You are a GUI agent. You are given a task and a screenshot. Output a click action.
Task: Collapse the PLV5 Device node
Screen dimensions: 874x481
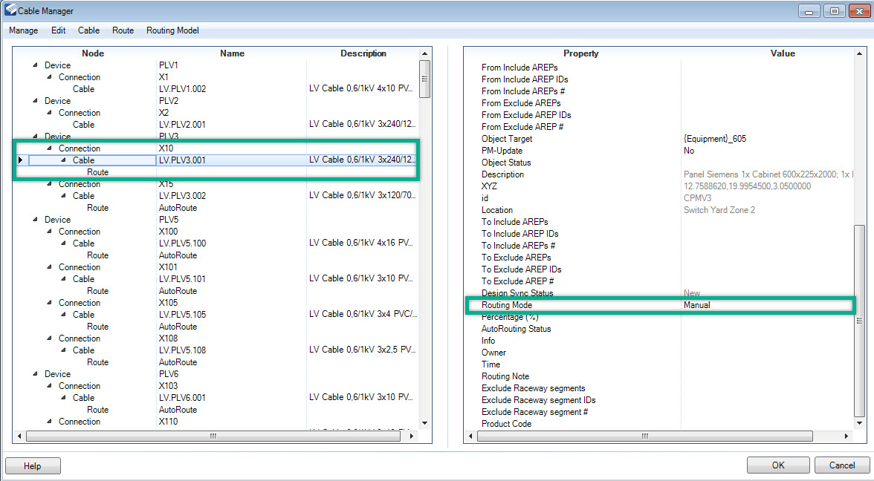36,220
